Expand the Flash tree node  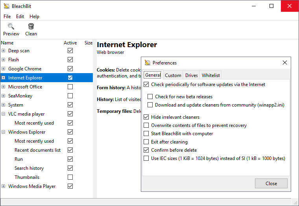[3, 60]
